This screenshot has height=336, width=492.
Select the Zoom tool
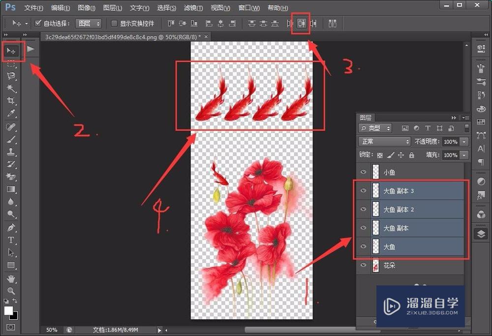11,291
